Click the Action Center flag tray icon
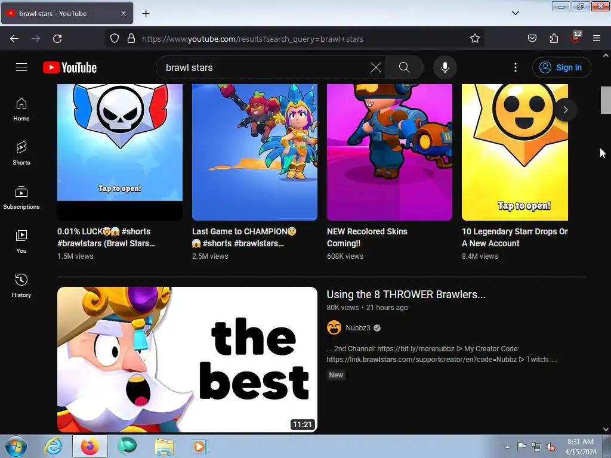611x458 pixels. [521, 447]
